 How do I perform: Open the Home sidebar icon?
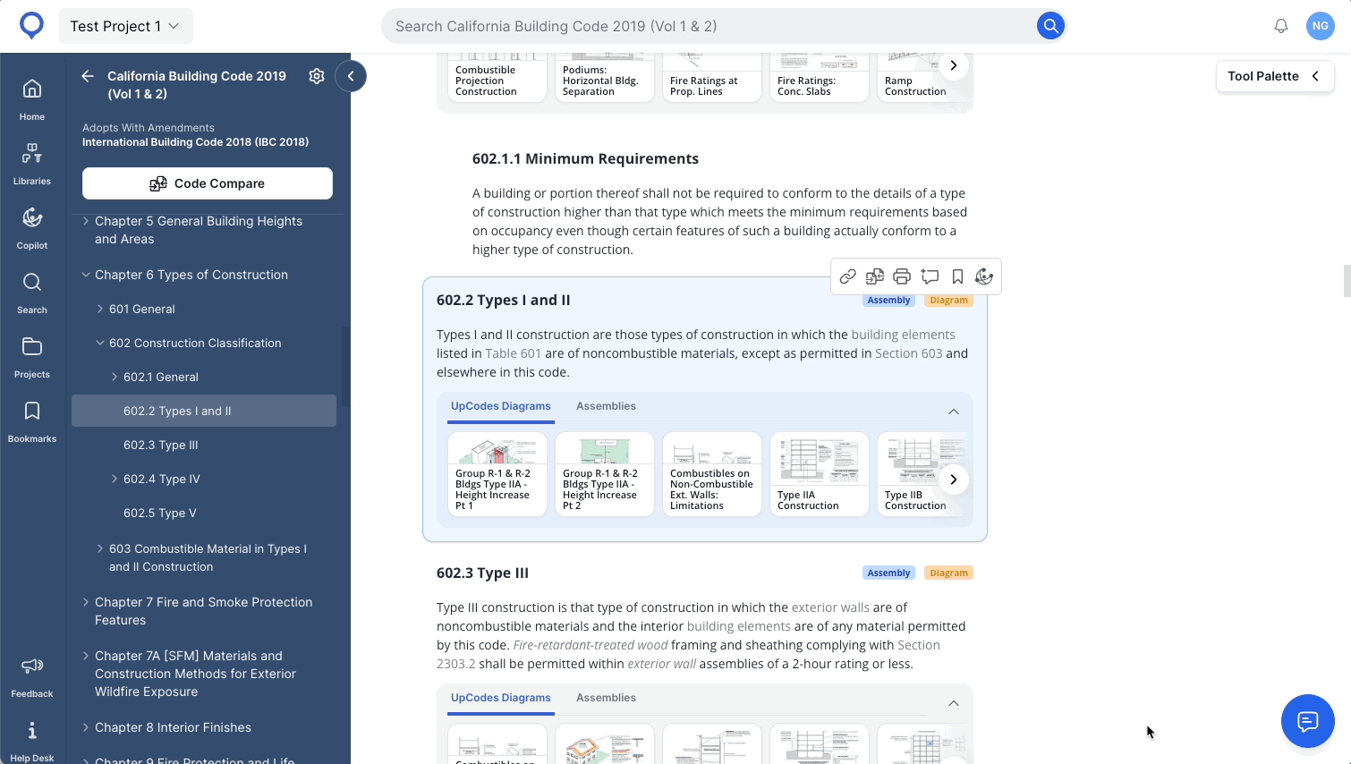point(32,98)
